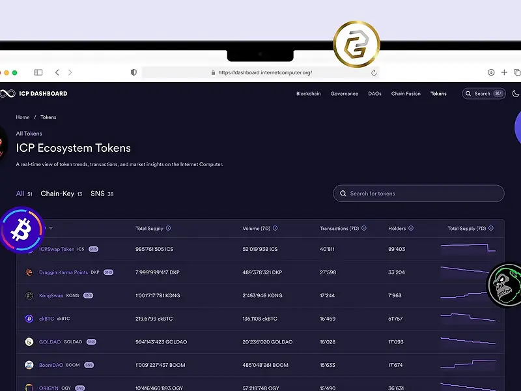Viewport: 521px width, 391px height.
Task: Switch to the Chain-Key tokens tab
Action: [x=57, y=194]
